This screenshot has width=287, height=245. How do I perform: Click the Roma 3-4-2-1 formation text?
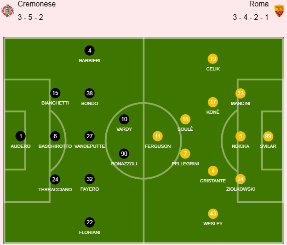tap(251, 18)
